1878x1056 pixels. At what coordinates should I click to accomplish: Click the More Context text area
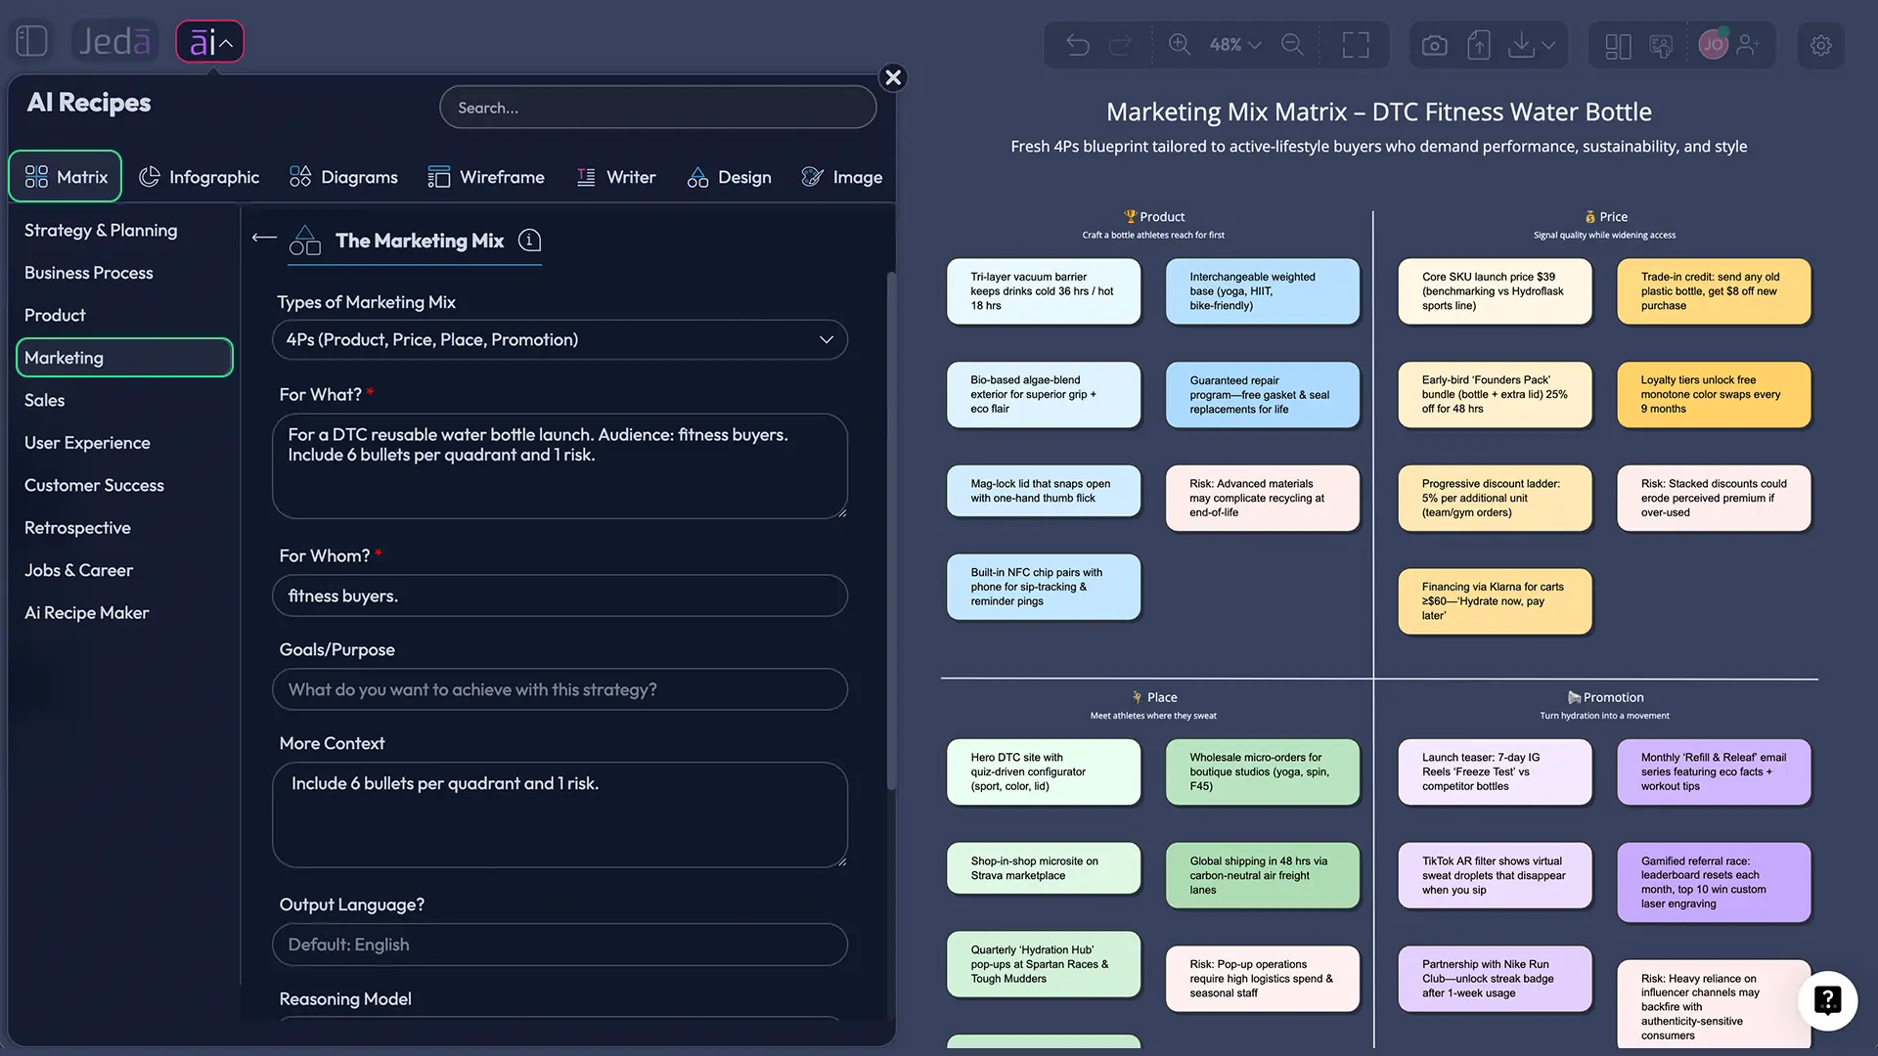[x=559, y=814]
